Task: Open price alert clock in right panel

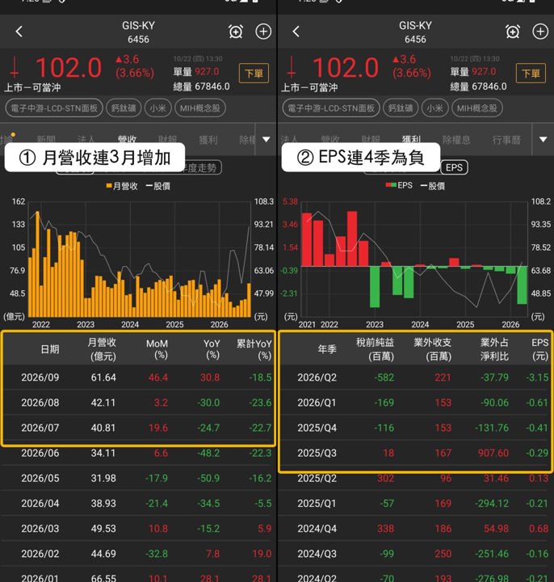Action: (513, 32)
